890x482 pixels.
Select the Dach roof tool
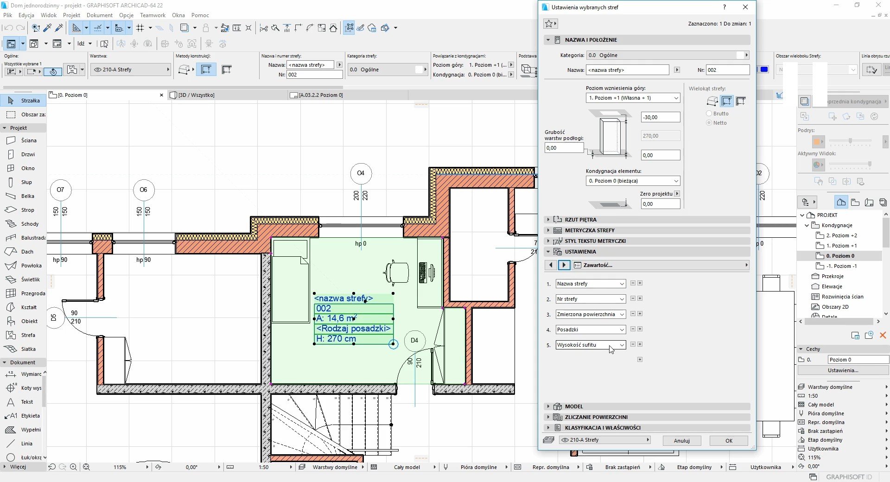tap(23, 252)
